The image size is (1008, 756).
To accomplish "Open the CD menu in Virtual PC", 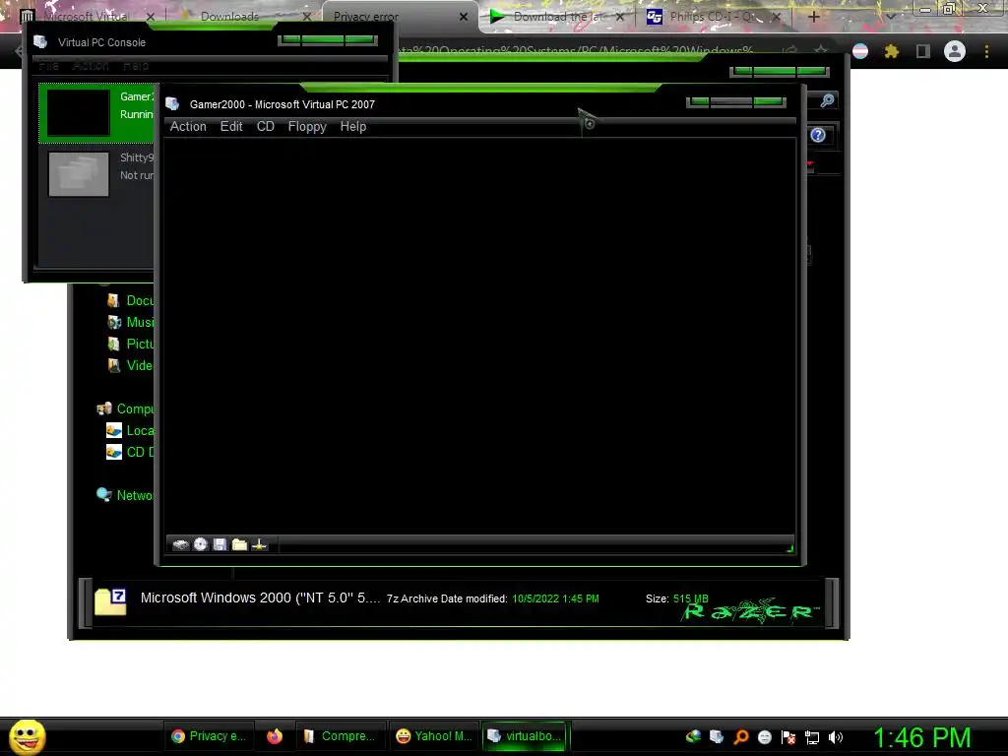I will click(x=266, y=127).
